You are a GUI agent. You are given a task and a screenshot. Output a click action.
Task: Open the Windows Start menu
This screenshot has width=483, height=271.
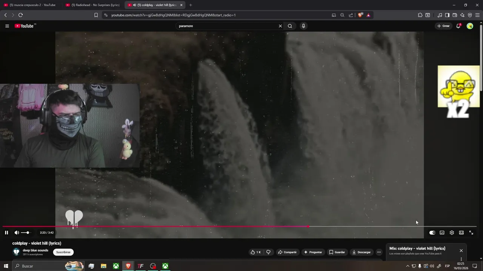(6, 266)
